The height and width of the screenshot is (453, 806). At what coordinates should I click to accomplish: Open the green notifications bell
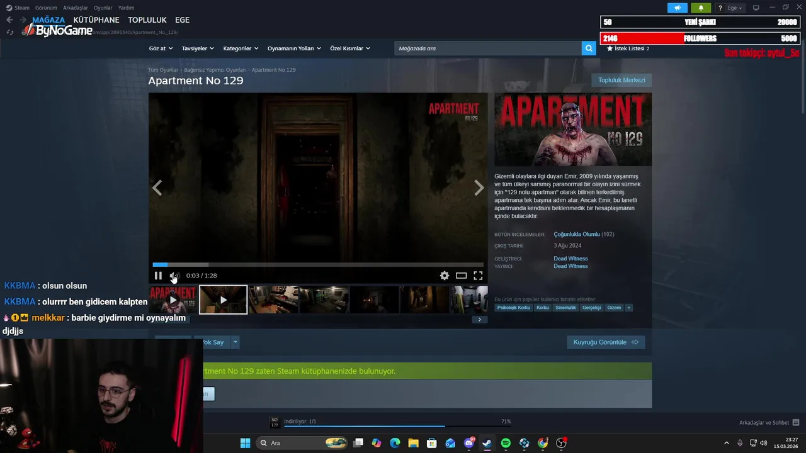pyautogui.click(x=701, y=8)
